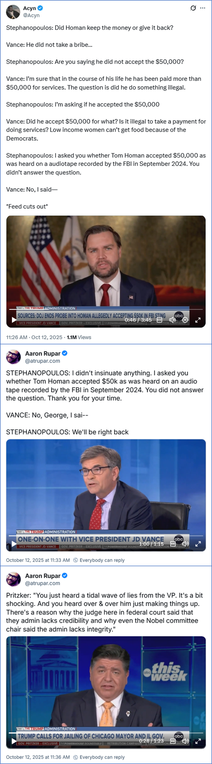Mute the Stephanopoulos video audio

(186, 544)
